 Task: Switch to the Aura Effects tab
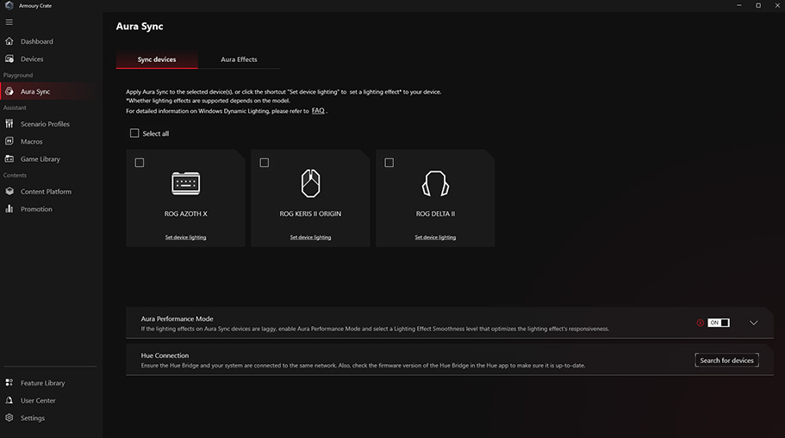click(x=239, y=59)
